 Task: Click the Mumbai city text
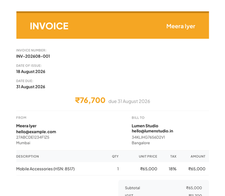23,143
